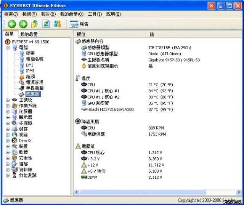
Task: Expand the 伺服器 tree node
Action: pyautogui.click(x=8, y=112)
